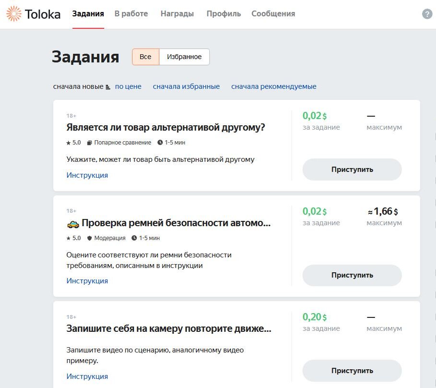The image size is (436, 388).
Task: Click the star rating icon on the first task
Action: (x=68, y=142)
